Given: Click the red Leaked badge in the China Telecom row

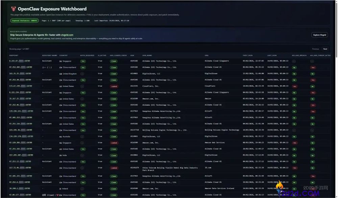Looking at the screenshot, I should point(114,168).
